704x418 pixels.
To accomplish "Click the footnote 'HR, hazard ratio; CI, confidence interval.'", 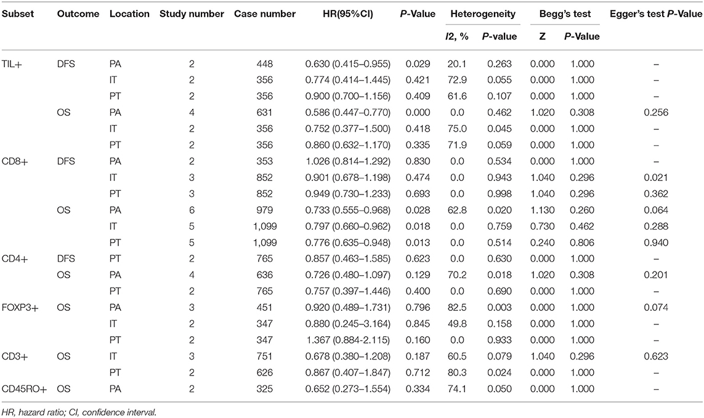I will 79,412.
